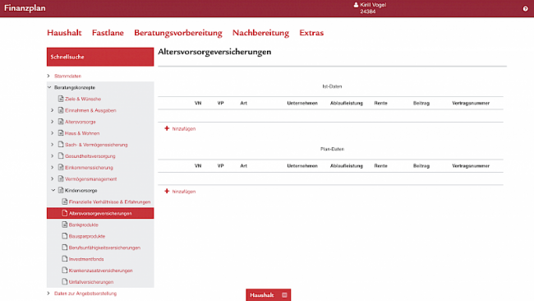Expand Sach- & Vermögenssicherung chevron

tap(52, 145)
